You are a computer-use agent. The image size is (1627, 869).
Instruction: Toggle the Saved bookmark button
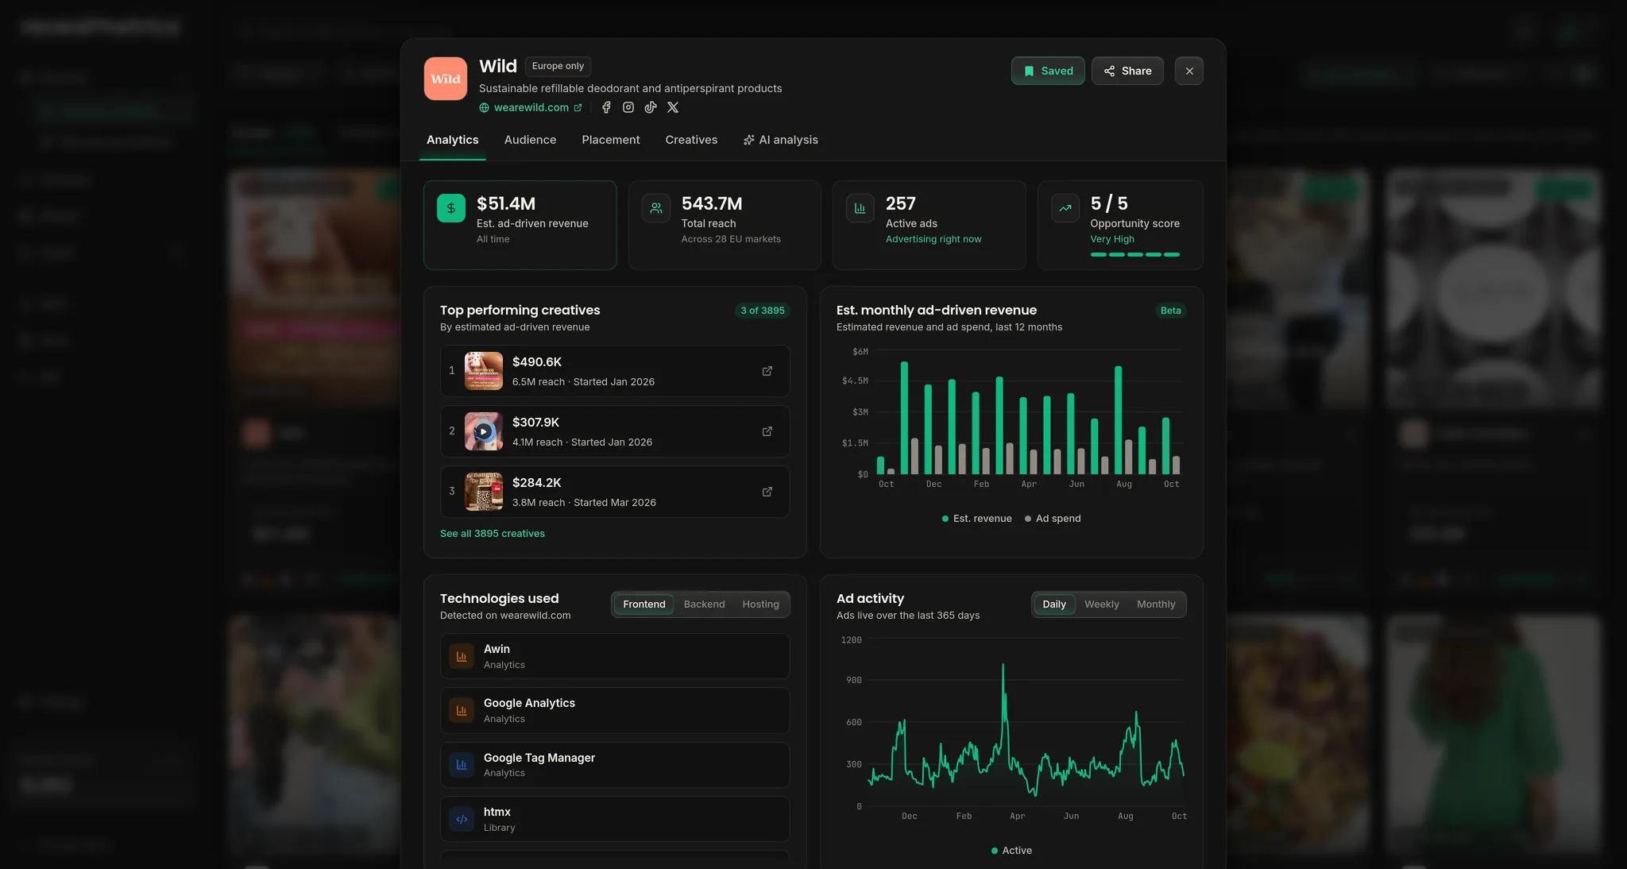point(1048,71)
